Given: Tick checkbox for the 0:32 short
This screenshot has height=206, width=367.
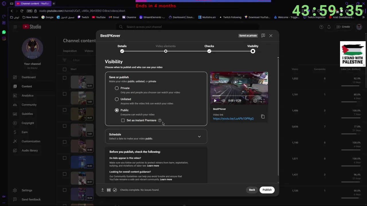Looking at the screenshot, I should tap(65, 158).
